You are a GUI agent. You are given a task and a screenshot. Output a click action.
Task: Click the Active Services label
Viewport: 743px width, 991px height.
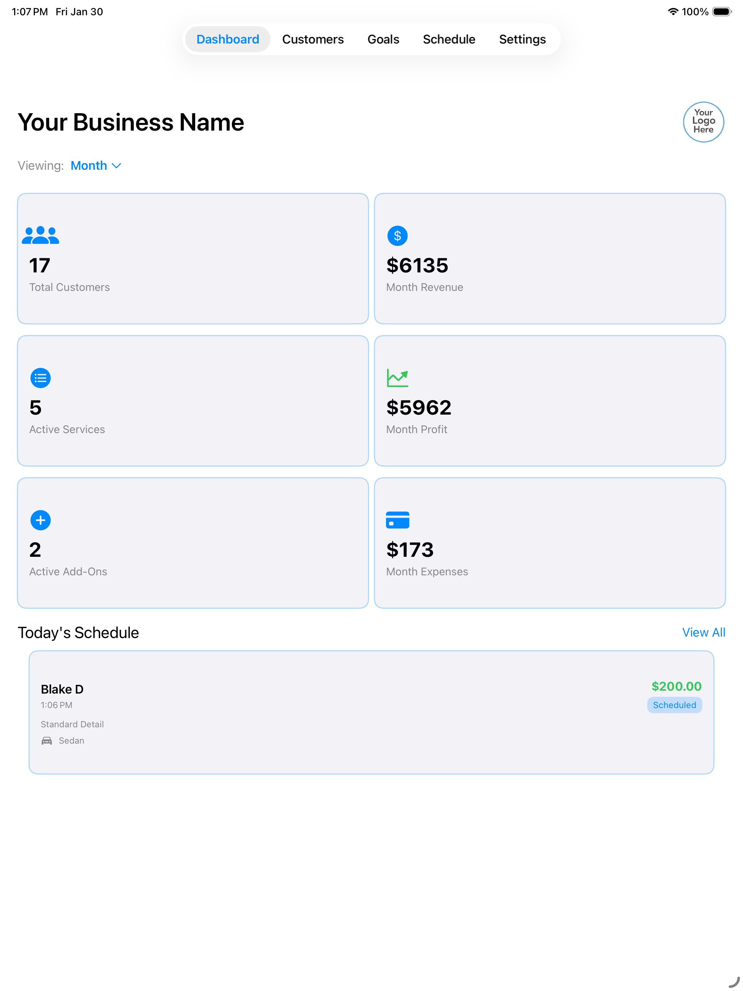coord(67,429)
